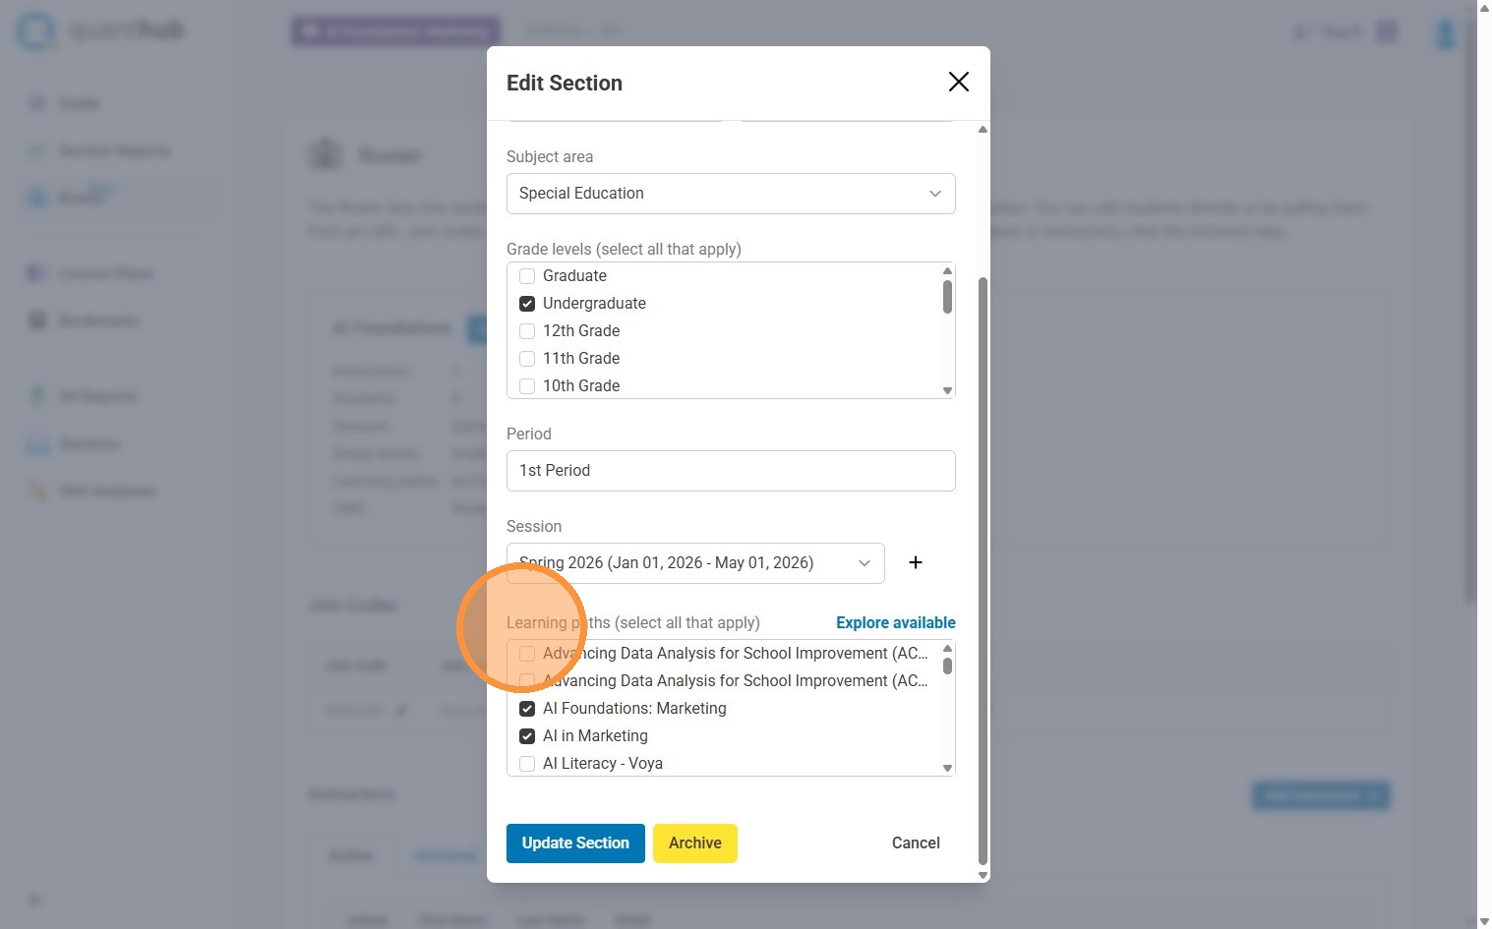Uncheck the Undergraduate checkbox

click(x=527, y=304)
